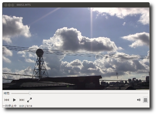Seek to the very start of the time track
This screenshot has width=157, height=115.
[x=12, y=93]
